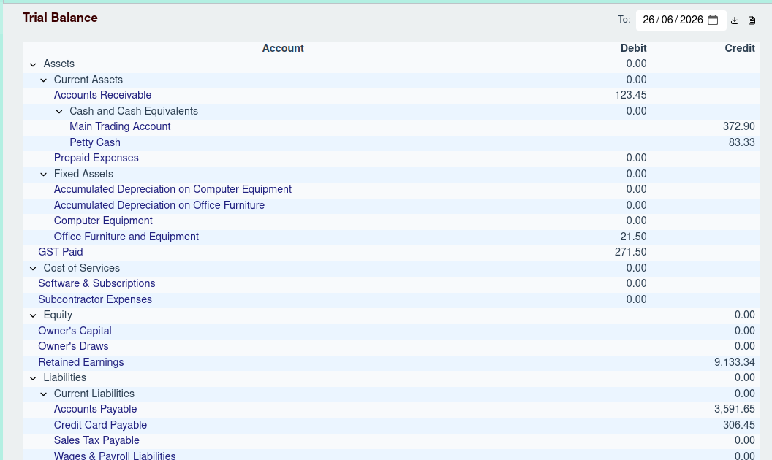
Task: Click the download export icon
Action: pos(735,20)
